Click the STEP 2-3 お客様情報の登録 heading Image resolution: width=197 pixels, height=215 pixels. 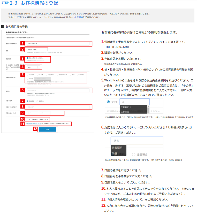click(30, 3)
